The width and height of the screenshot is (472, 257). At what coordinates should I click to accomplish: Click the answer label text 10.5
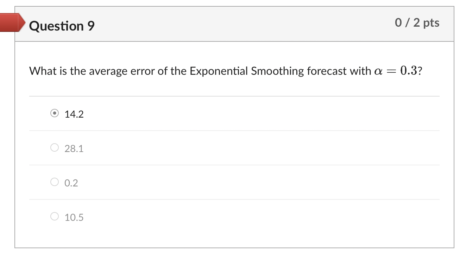pos(74,217)
